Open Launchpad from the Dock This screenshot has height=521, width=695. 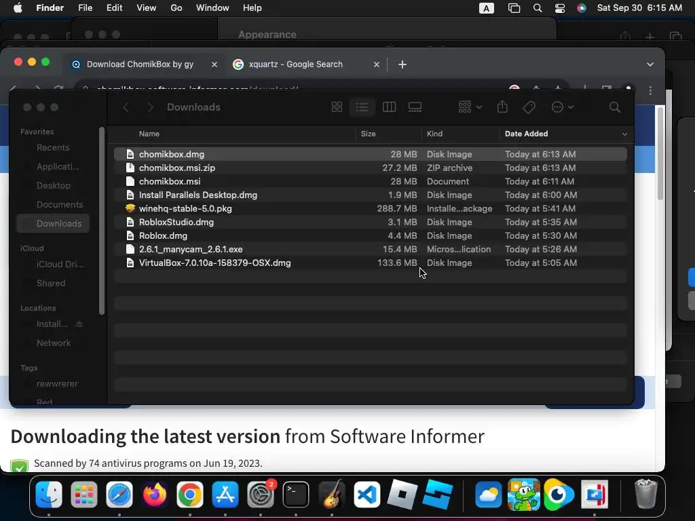pos(83,495)
